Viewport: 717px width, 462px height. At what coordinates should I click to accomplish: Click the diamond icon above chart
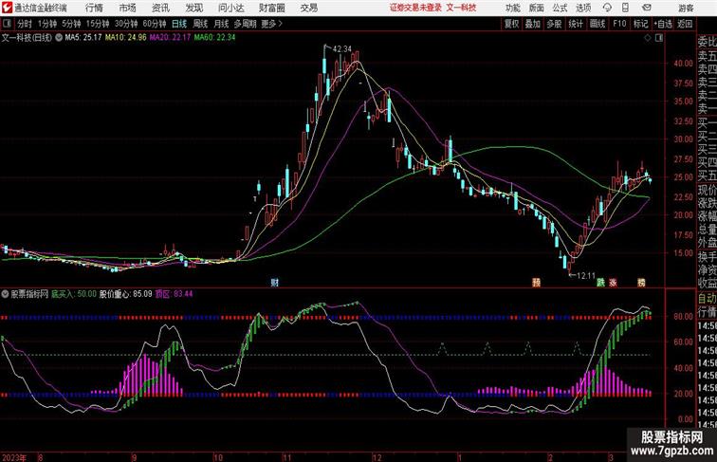(x=648, y=38)
